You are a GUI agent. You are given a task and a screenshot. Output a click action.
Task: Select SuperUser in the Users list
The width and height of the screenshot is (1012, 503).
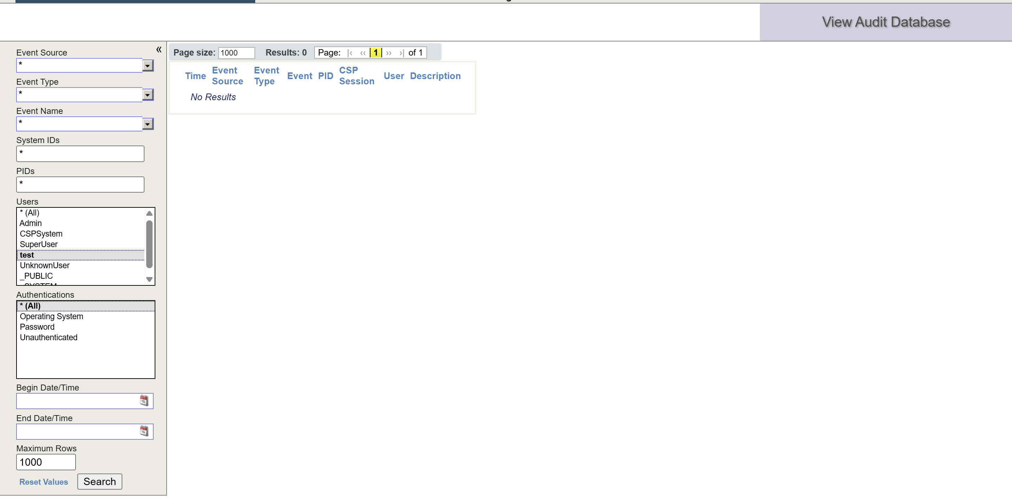click(x=39, y=244)
